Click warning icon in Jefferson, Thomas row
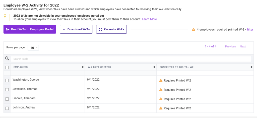Viewport: 257px width, 118px height. [161, 90]
